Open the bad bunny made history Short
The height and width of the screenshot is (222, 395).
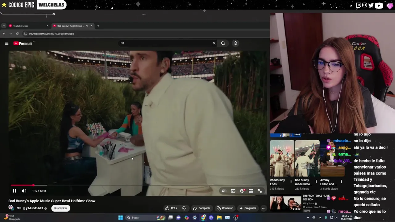pyautogui.click(x=307, y=158)
